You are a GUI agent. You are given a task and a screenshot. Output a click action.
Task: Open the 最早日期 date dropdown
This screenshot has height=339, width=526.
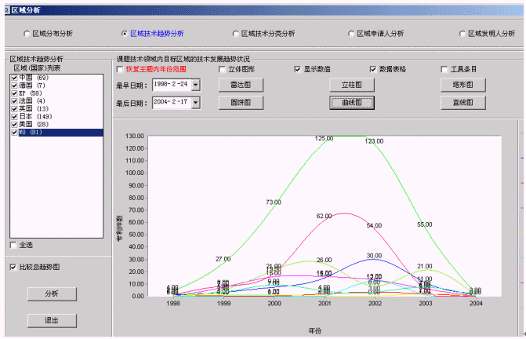(196, 85)
